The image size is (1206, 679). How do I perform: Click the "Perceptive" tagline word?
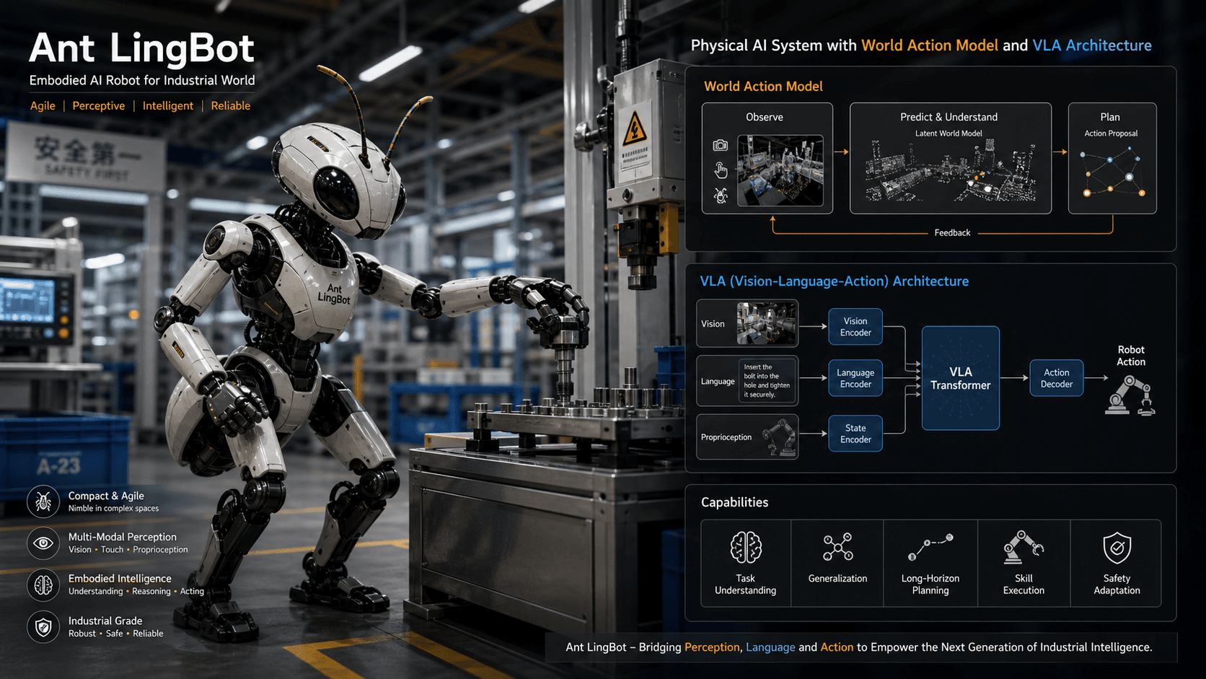[99, 105]
